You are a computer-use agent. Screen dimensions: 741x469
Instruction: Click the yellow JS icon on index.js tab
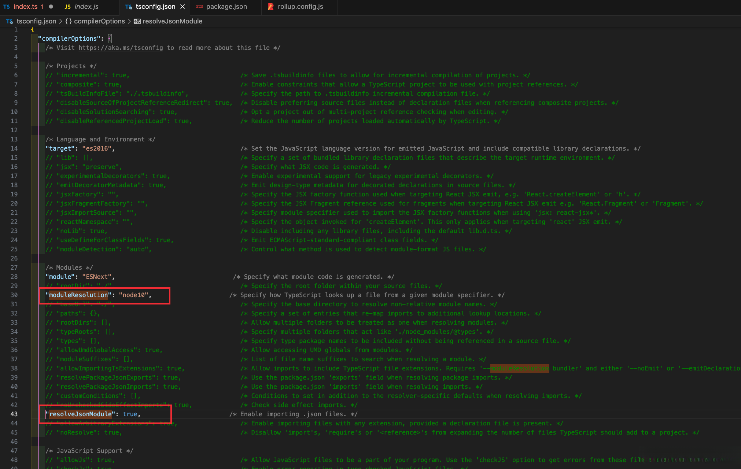pos(67,7)
